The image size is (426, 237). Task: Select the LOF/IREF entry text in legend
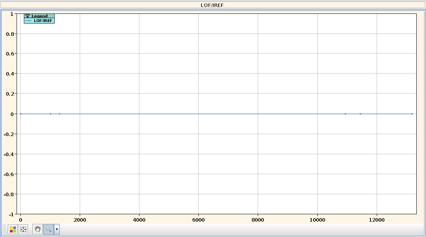tap(43, 21)
